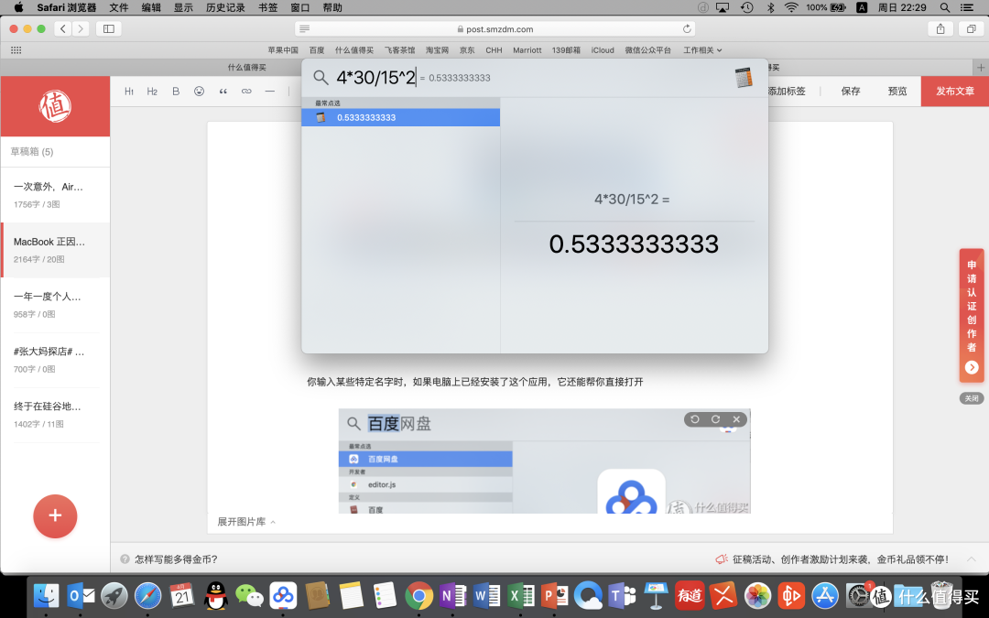This screenshot has height=618, width=989.
Task: Click the post.smzdm.com address bar
Action: pyautogui.click(x=495, y=29)
